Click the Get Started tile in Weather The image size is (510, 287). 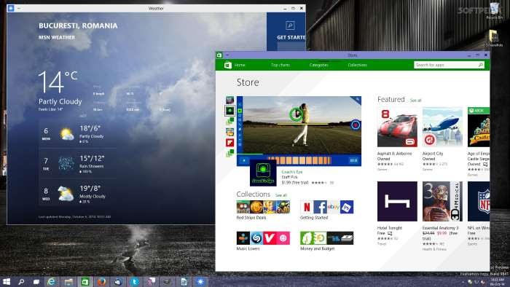(x=286, y=31)
